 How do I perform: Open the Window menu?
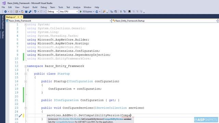[88, 7]
